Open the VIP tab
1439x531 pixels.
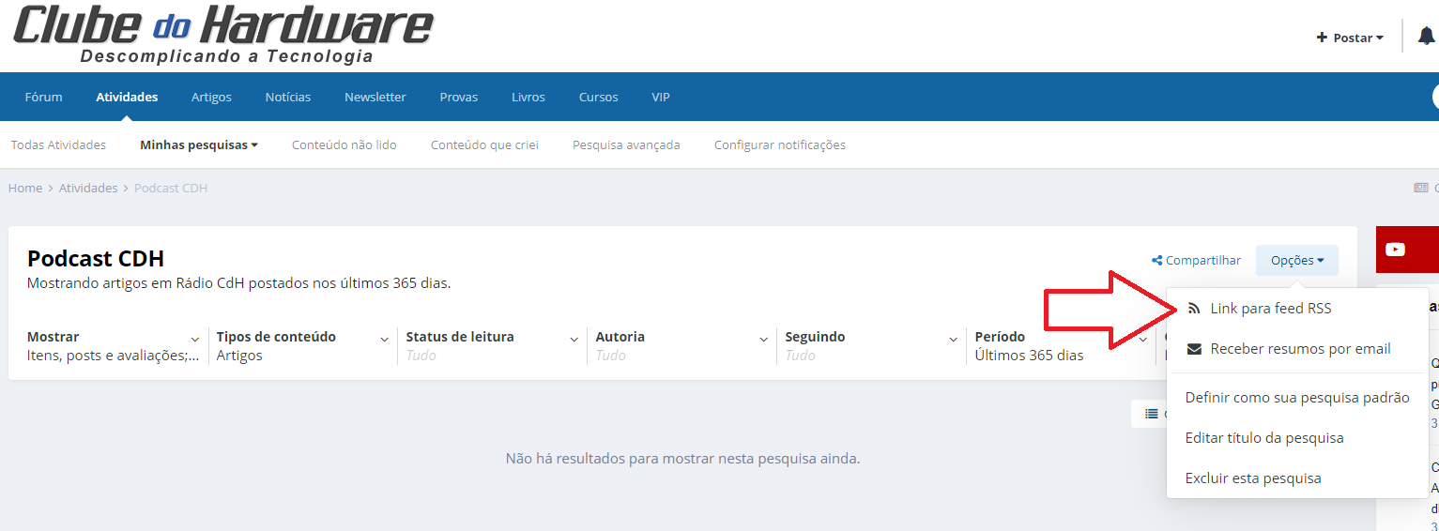[x=661, y=97]
